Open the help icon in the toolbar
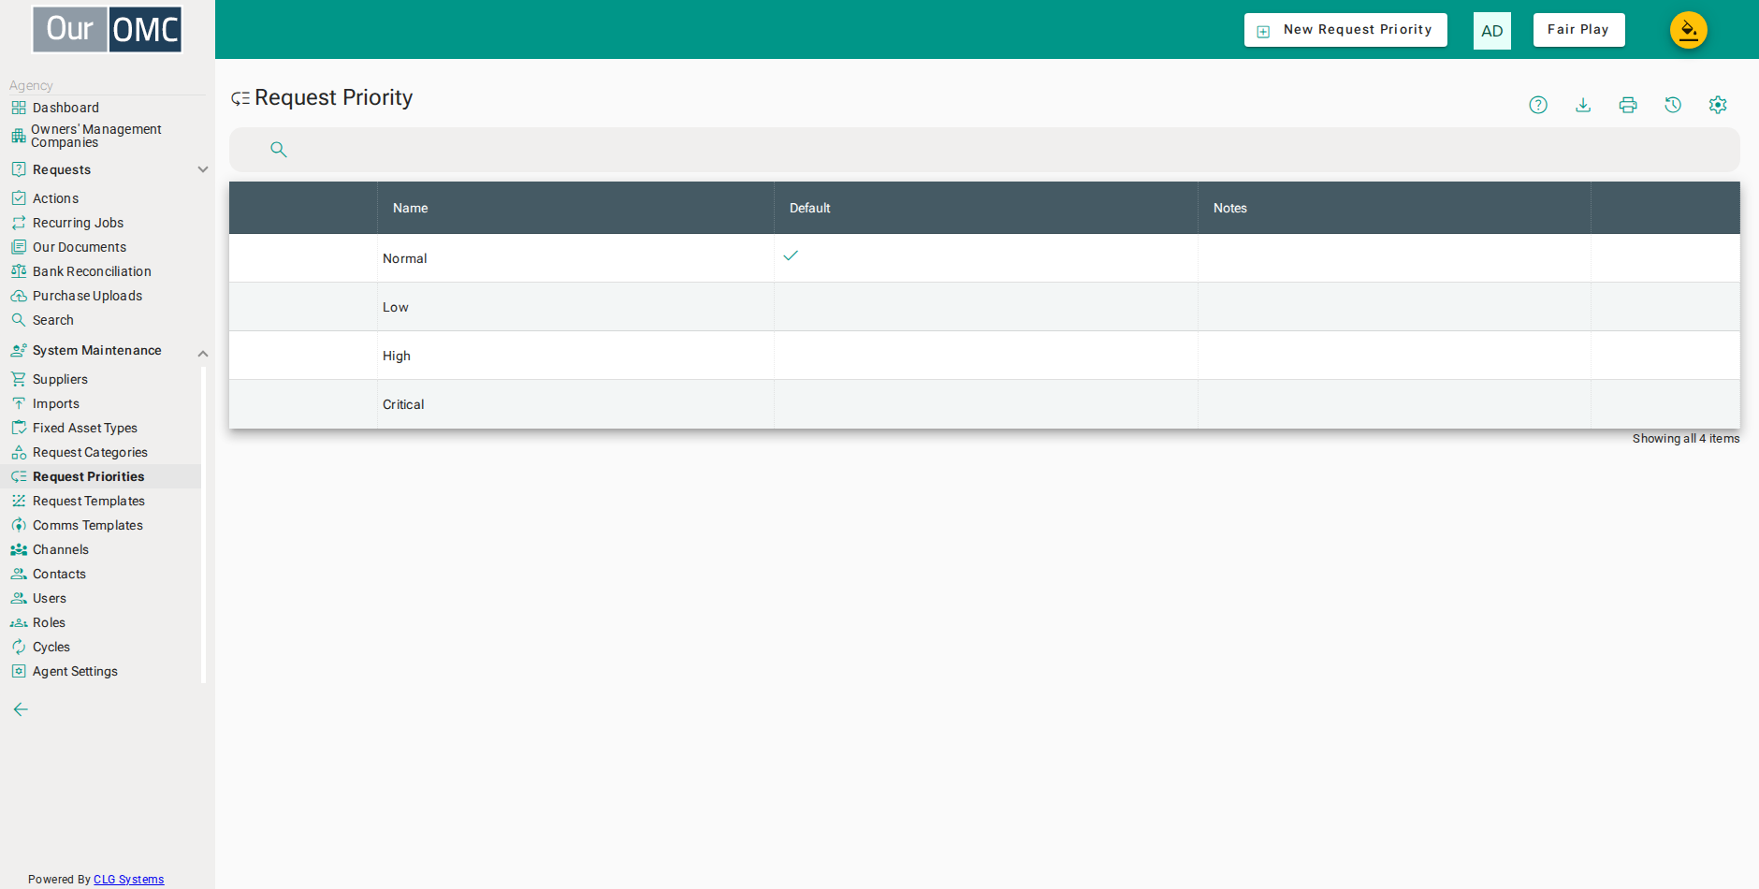This screenshot has width=1759, height=889. [1538, 105]
